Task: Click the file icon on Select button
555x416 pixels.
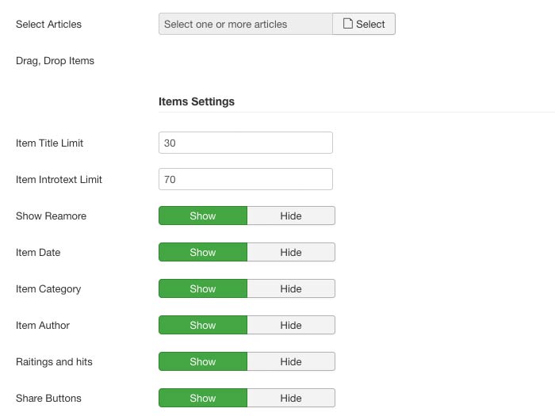Action: point(347,24)
